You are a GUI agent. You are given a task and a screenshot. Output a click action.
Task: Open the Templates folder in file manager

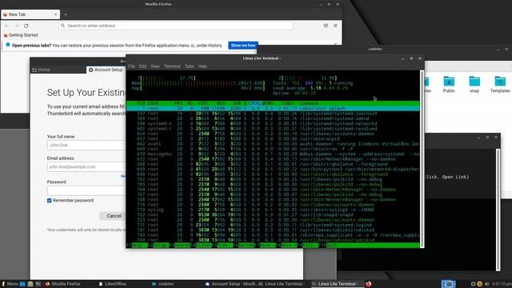(500, 84)
